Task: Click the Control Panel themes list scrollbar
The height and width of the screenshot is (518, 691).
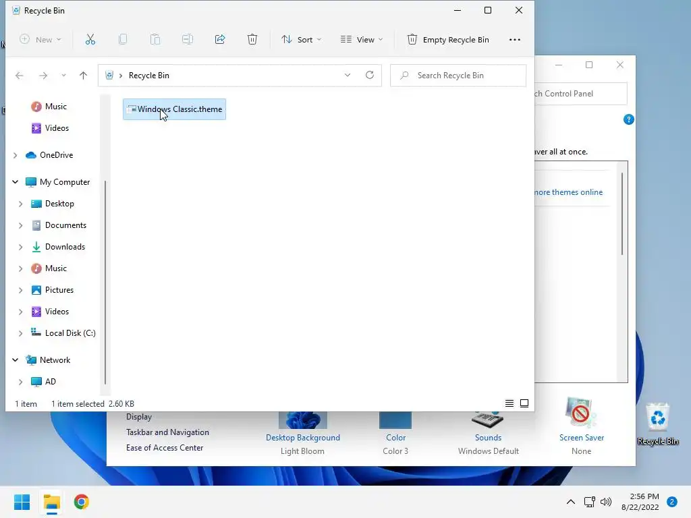Action: 622,214
